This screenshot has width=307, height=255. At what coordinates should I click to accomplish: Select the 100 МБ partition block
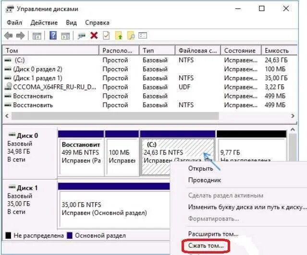(x=122, y=153)
